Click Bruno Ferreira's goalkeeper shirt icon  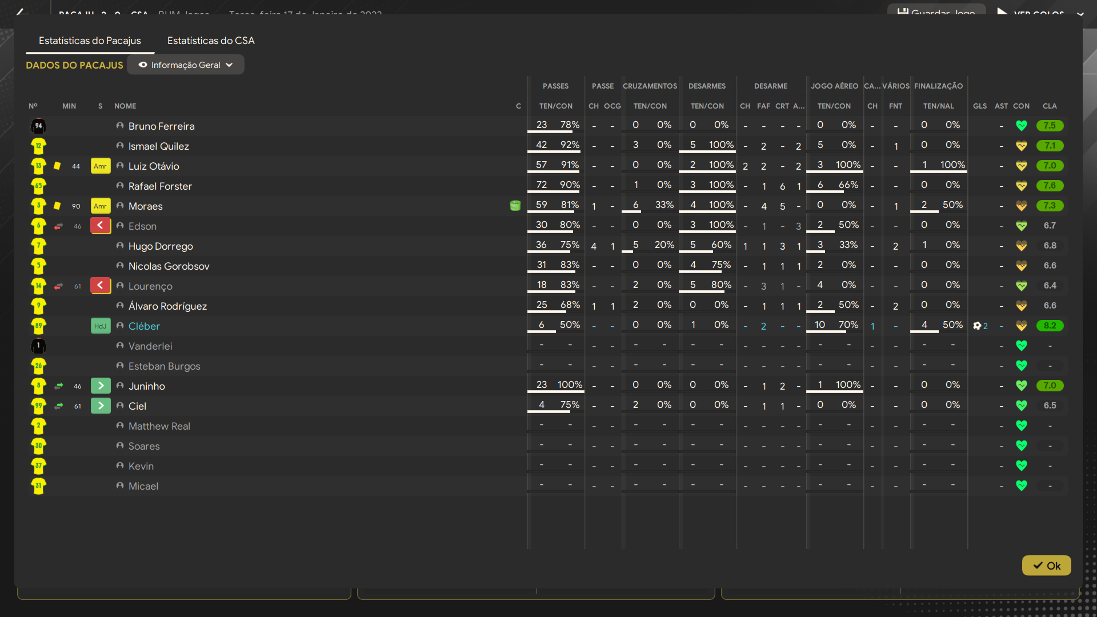tap(38, 126)
